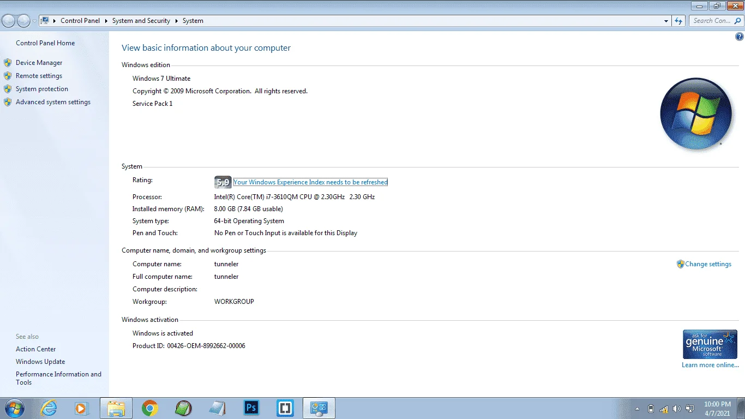Click the shield icon beside System protection

tap(8, 89)
